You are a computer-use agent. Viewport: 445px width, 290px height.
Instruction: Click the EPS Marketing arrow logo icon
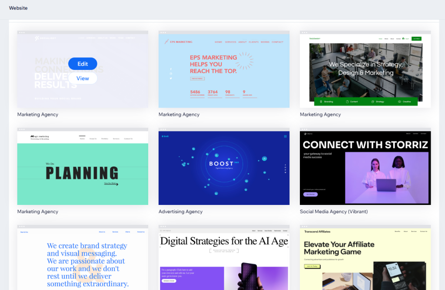point(166,42)
